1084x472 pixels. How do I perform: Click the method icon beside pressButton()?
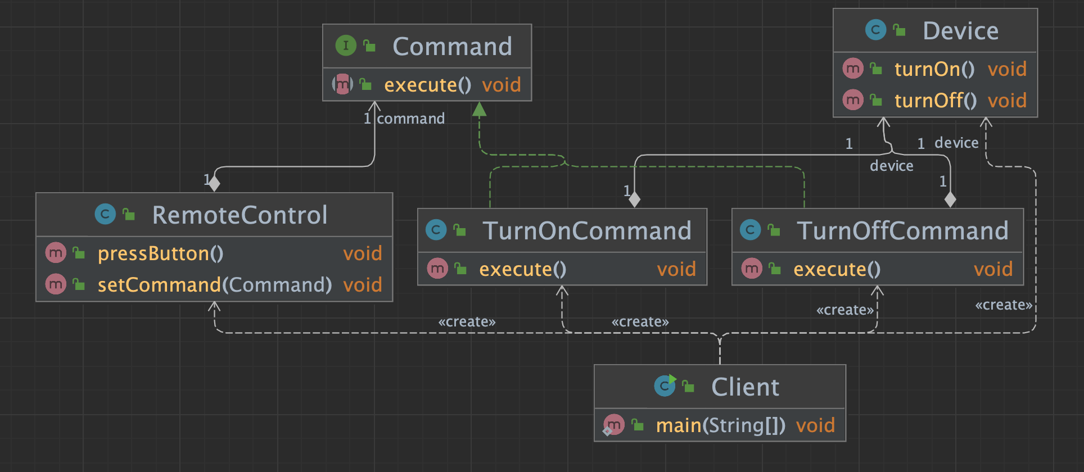(x=56, y=253)
